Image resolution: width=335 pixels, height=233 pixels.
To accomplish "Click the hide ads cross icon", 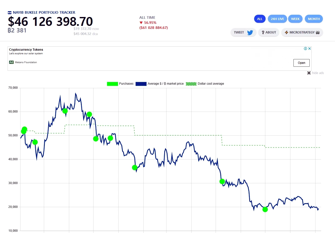I will coord(309,73).
